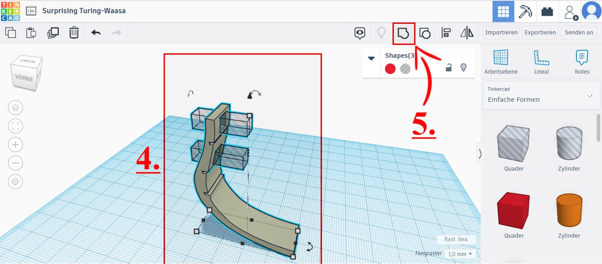Screen dimensions: 602x264
Task: Click the Importieren button
Action: (501, 33)
